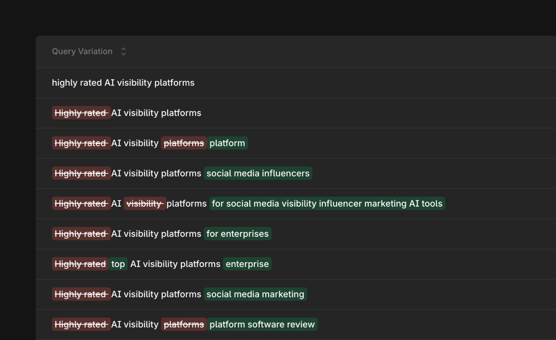This screenshot has width=556, height=340.
Task: Sort the table by Query Variation column
Action: (82, 51)
